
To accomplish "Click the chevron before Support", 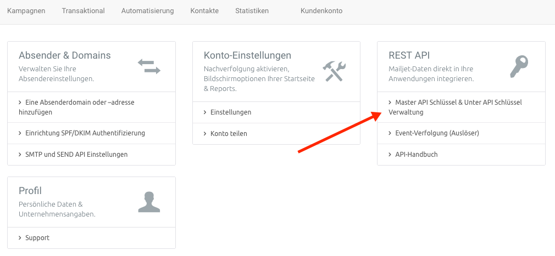I will point(20,238).
